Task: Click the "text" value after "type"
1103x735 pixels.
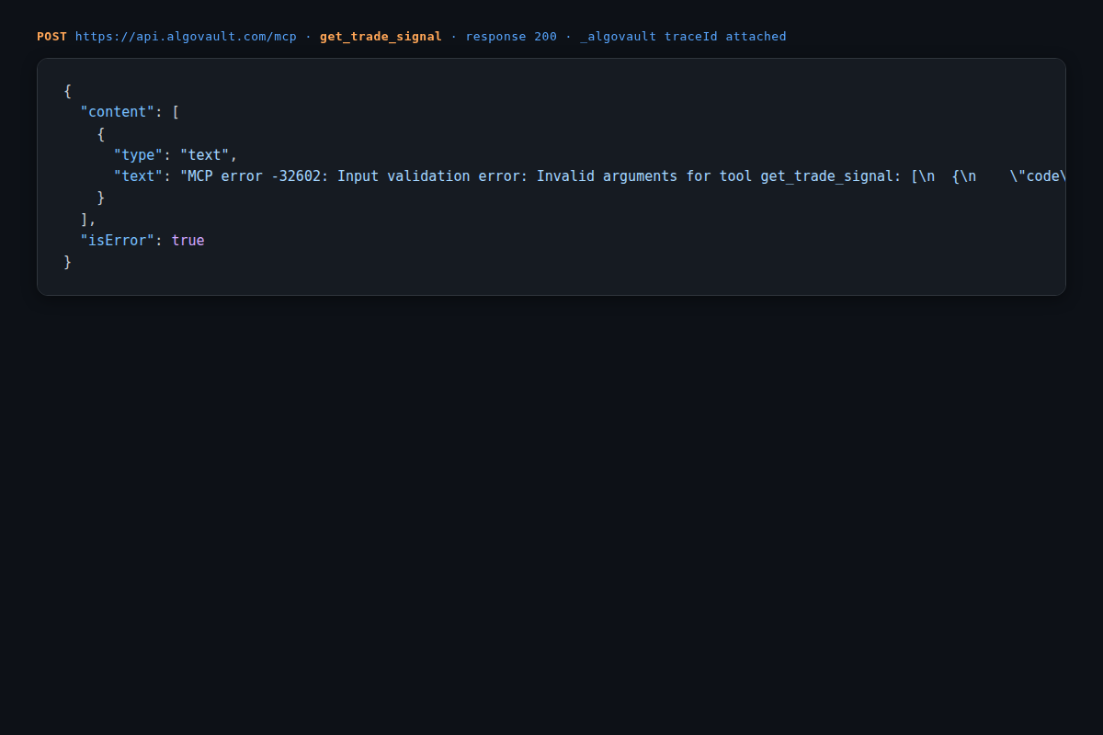Action: 205,155
